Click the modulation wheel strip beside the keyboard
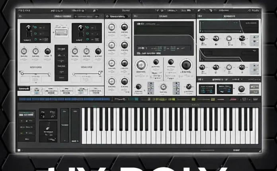 [75, 125]
